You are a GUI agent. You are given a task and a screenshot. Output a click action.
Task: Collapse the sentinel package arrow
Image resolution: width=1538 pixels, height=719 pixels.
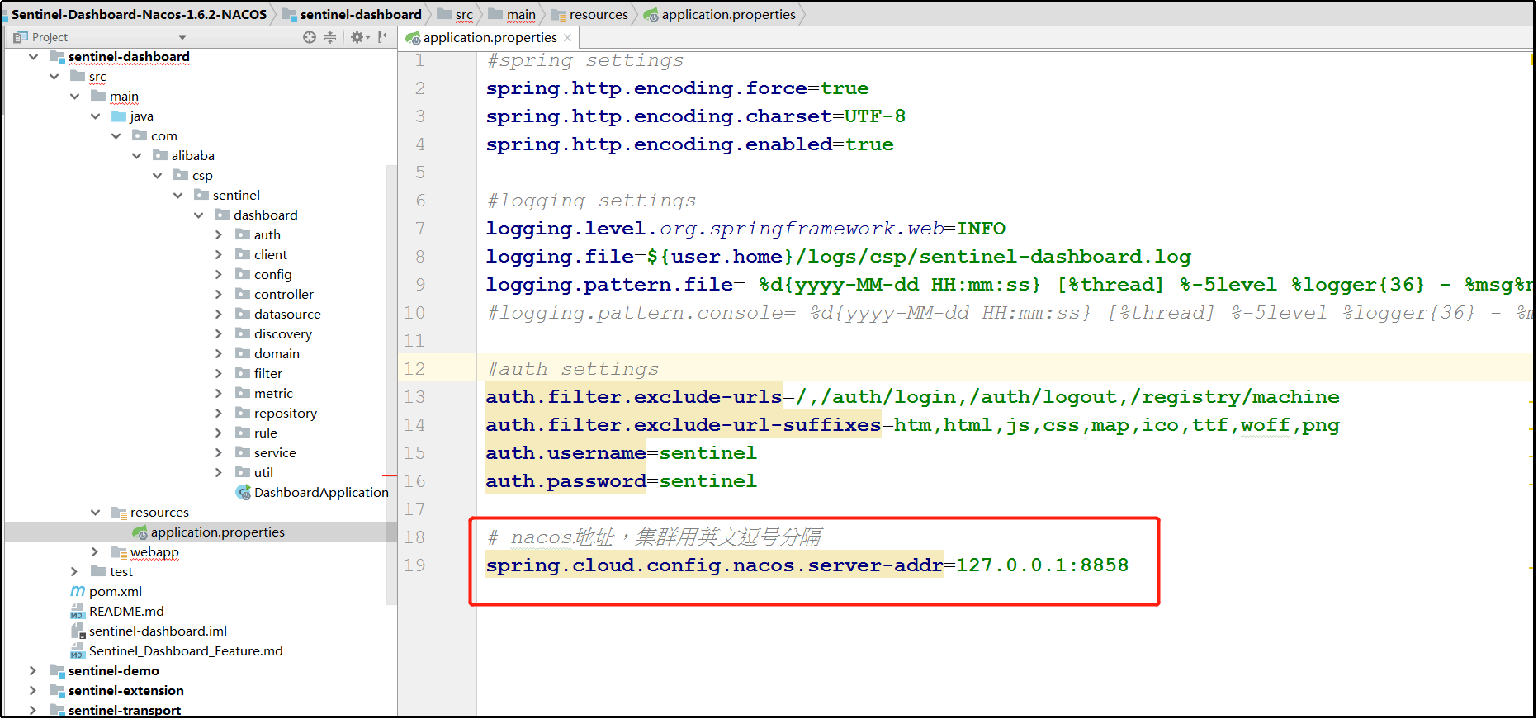click(x=177, y=196)
